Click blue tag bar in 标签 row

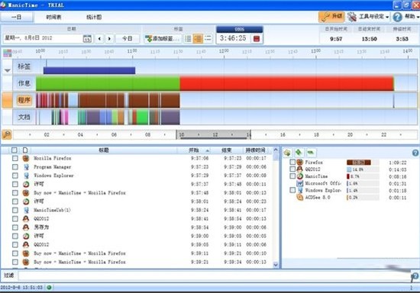click(89, 70)
